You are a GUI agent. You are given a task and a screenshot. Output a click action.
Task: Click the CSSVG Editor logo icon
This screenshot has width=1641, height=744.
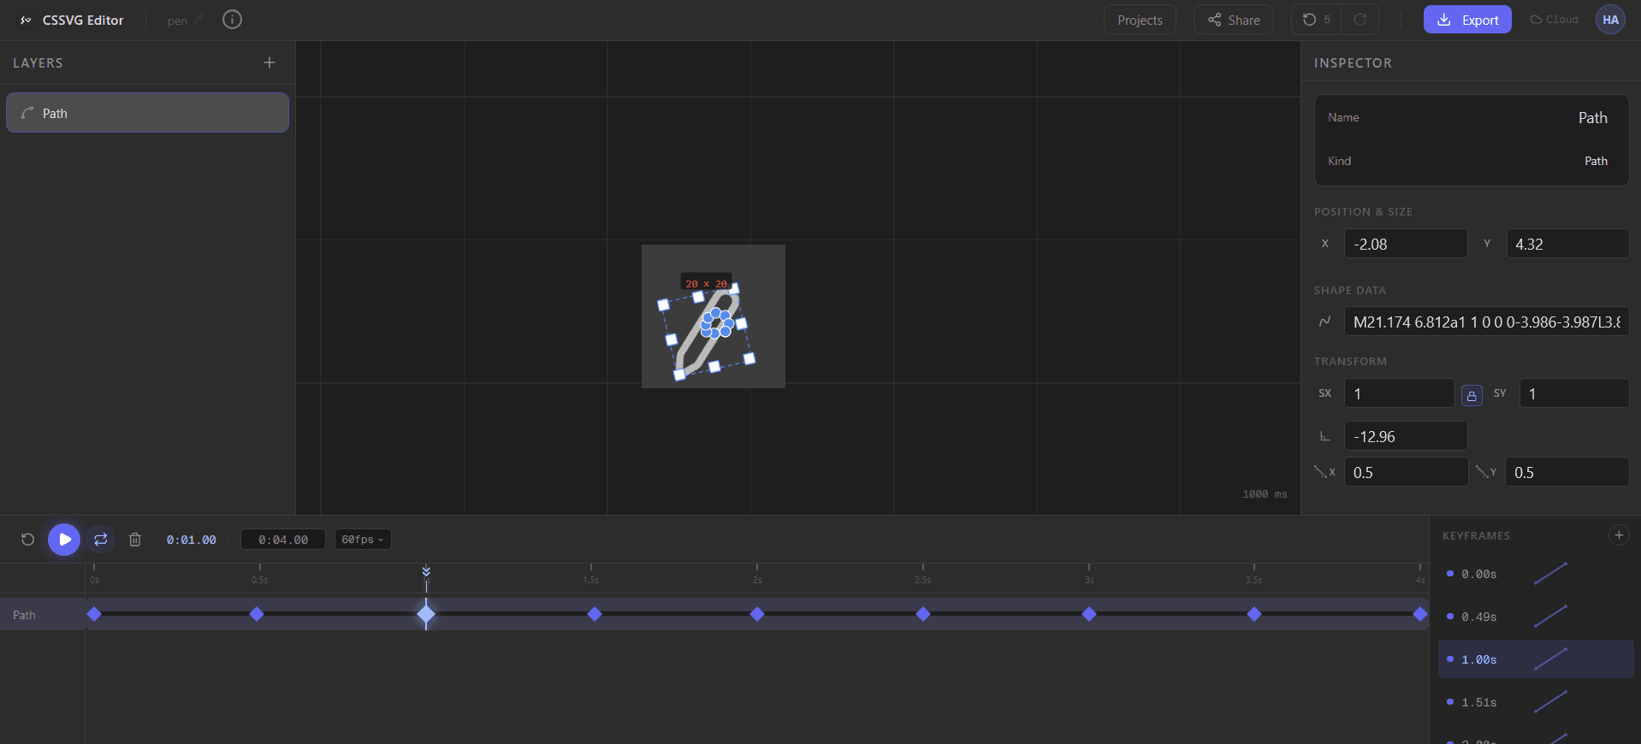26,20
